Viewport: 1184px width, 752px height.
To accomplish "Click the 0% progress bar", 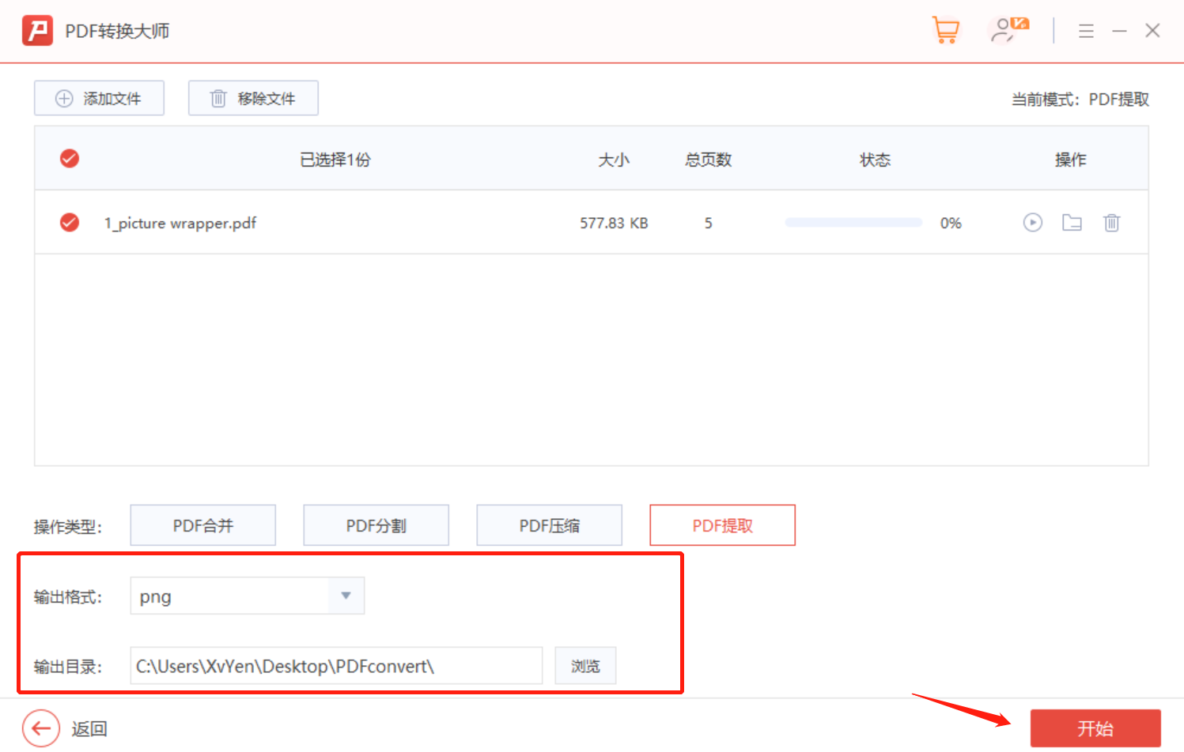I will 853,223.
